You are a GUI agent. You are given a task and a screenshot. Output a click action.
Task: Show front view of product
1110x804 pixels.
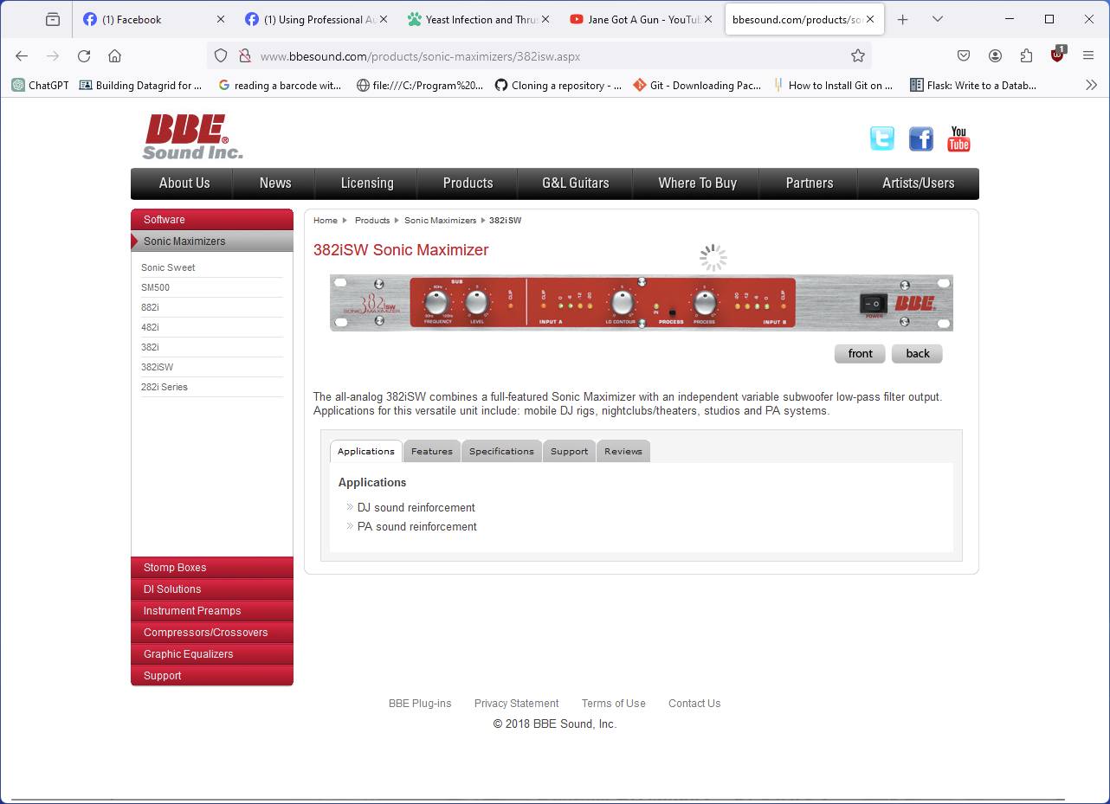click(x=860, y=353)
